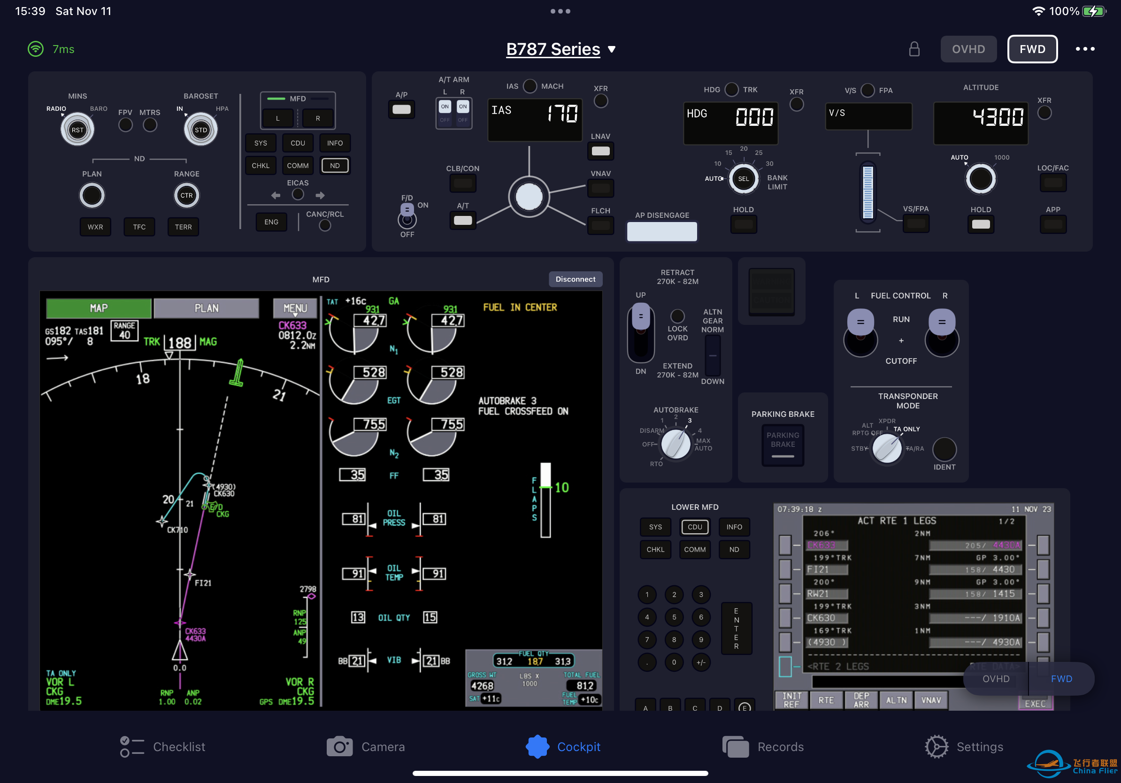1121x783 pixels.
Task: Toggle the F/D flight director switch
Action: click(407, 216)
